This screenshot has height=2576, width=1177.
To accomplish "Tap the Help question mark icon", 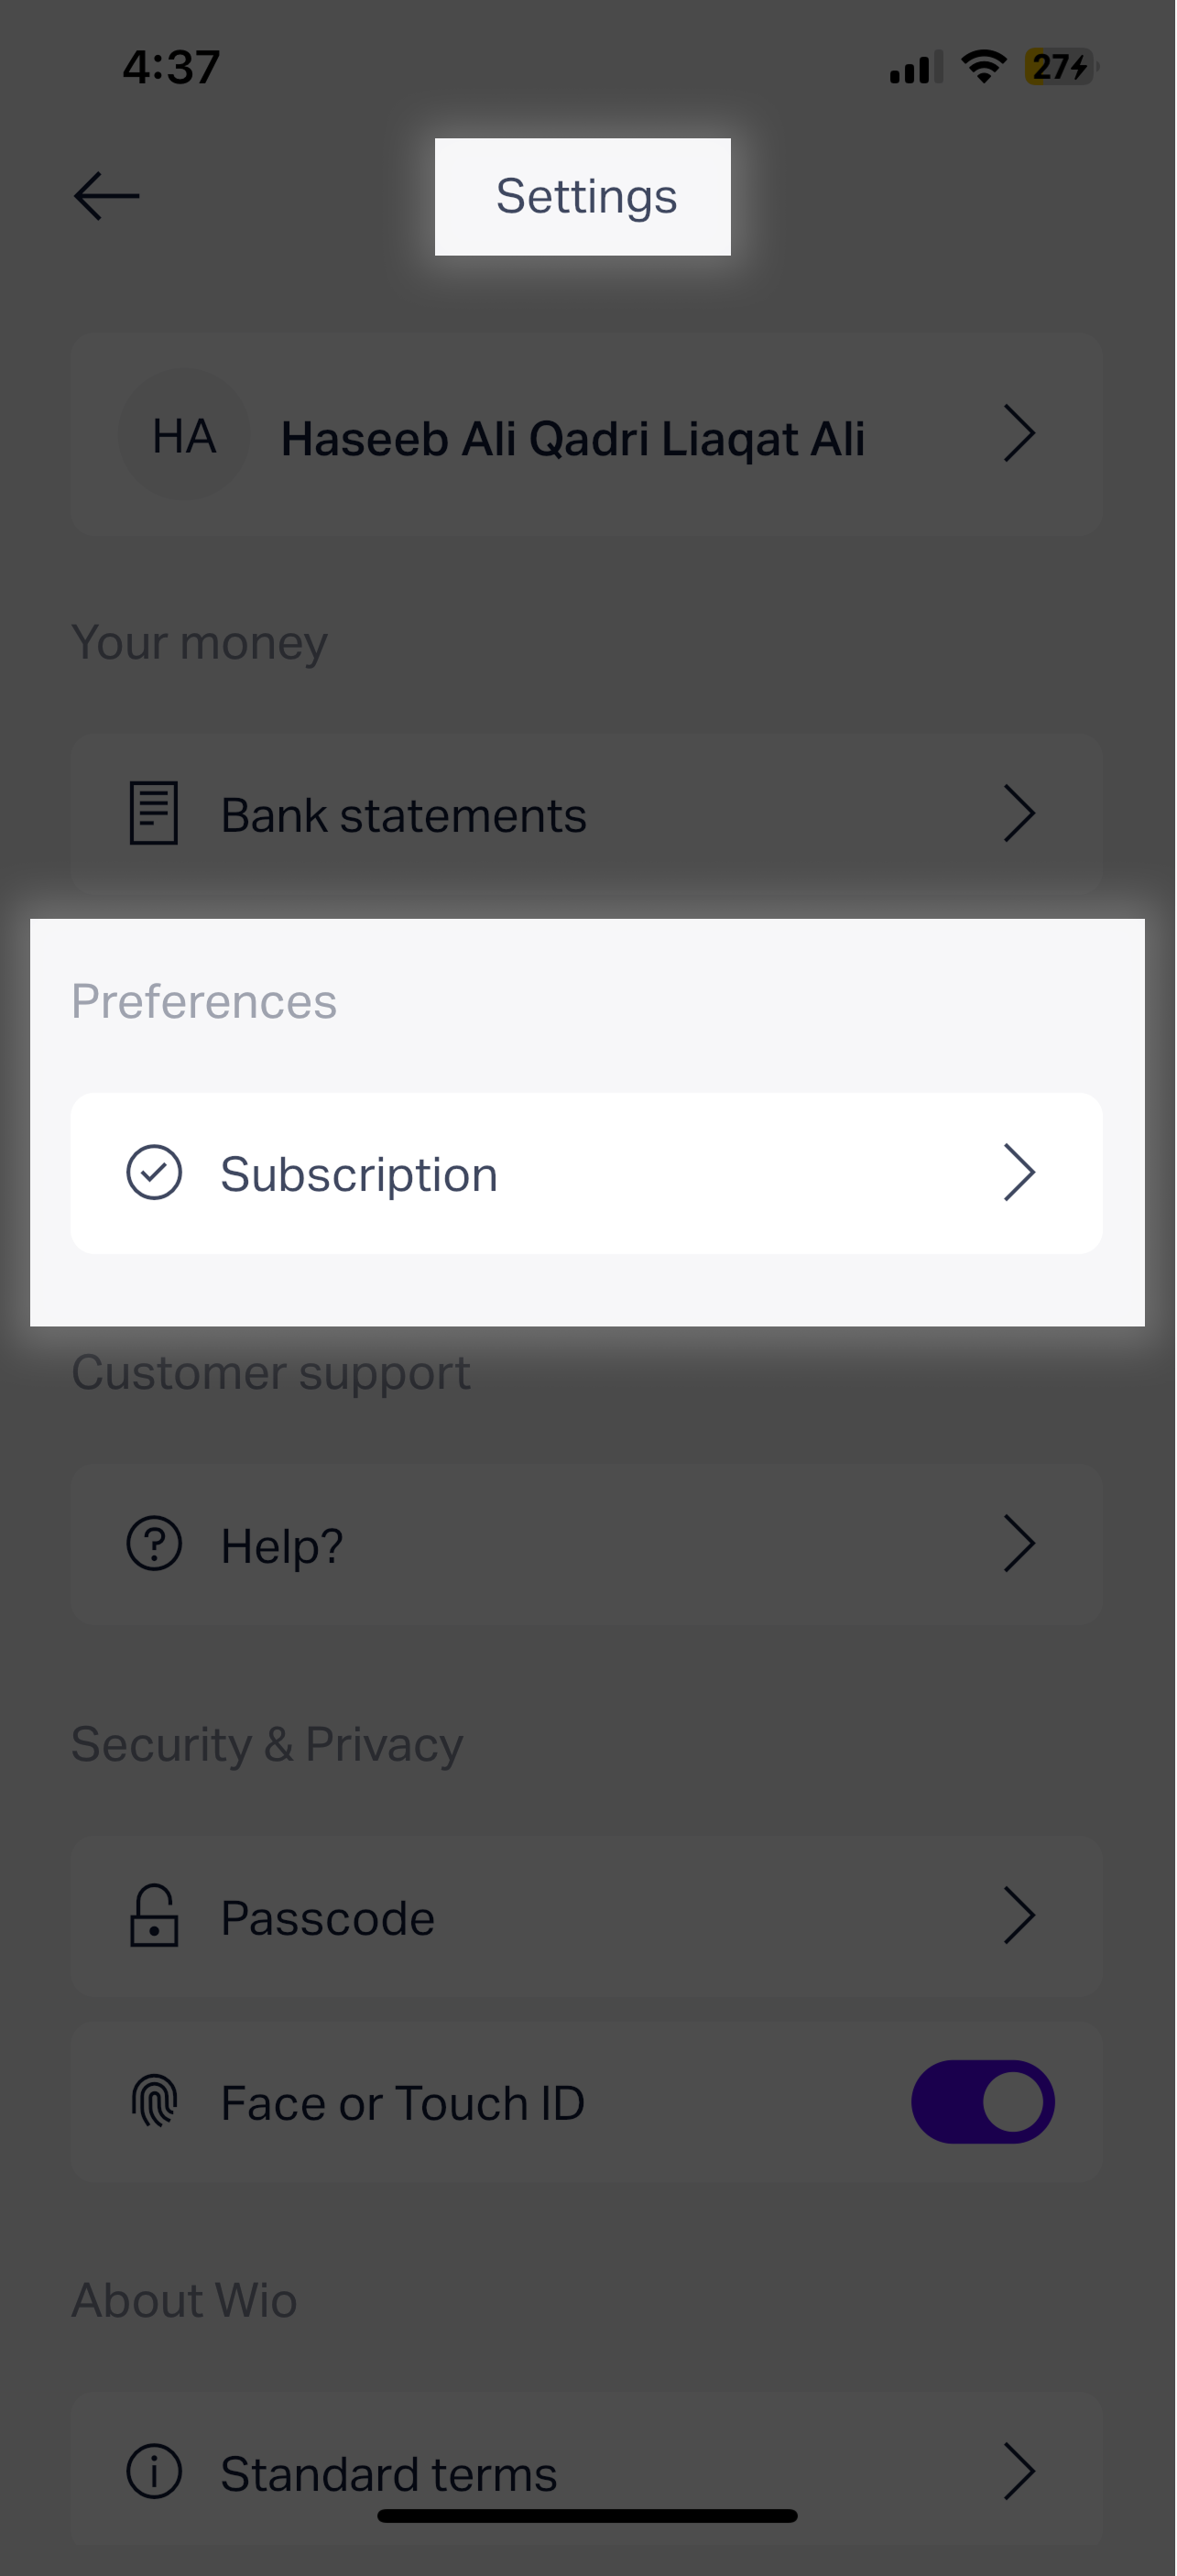I will coord(154,1544).
